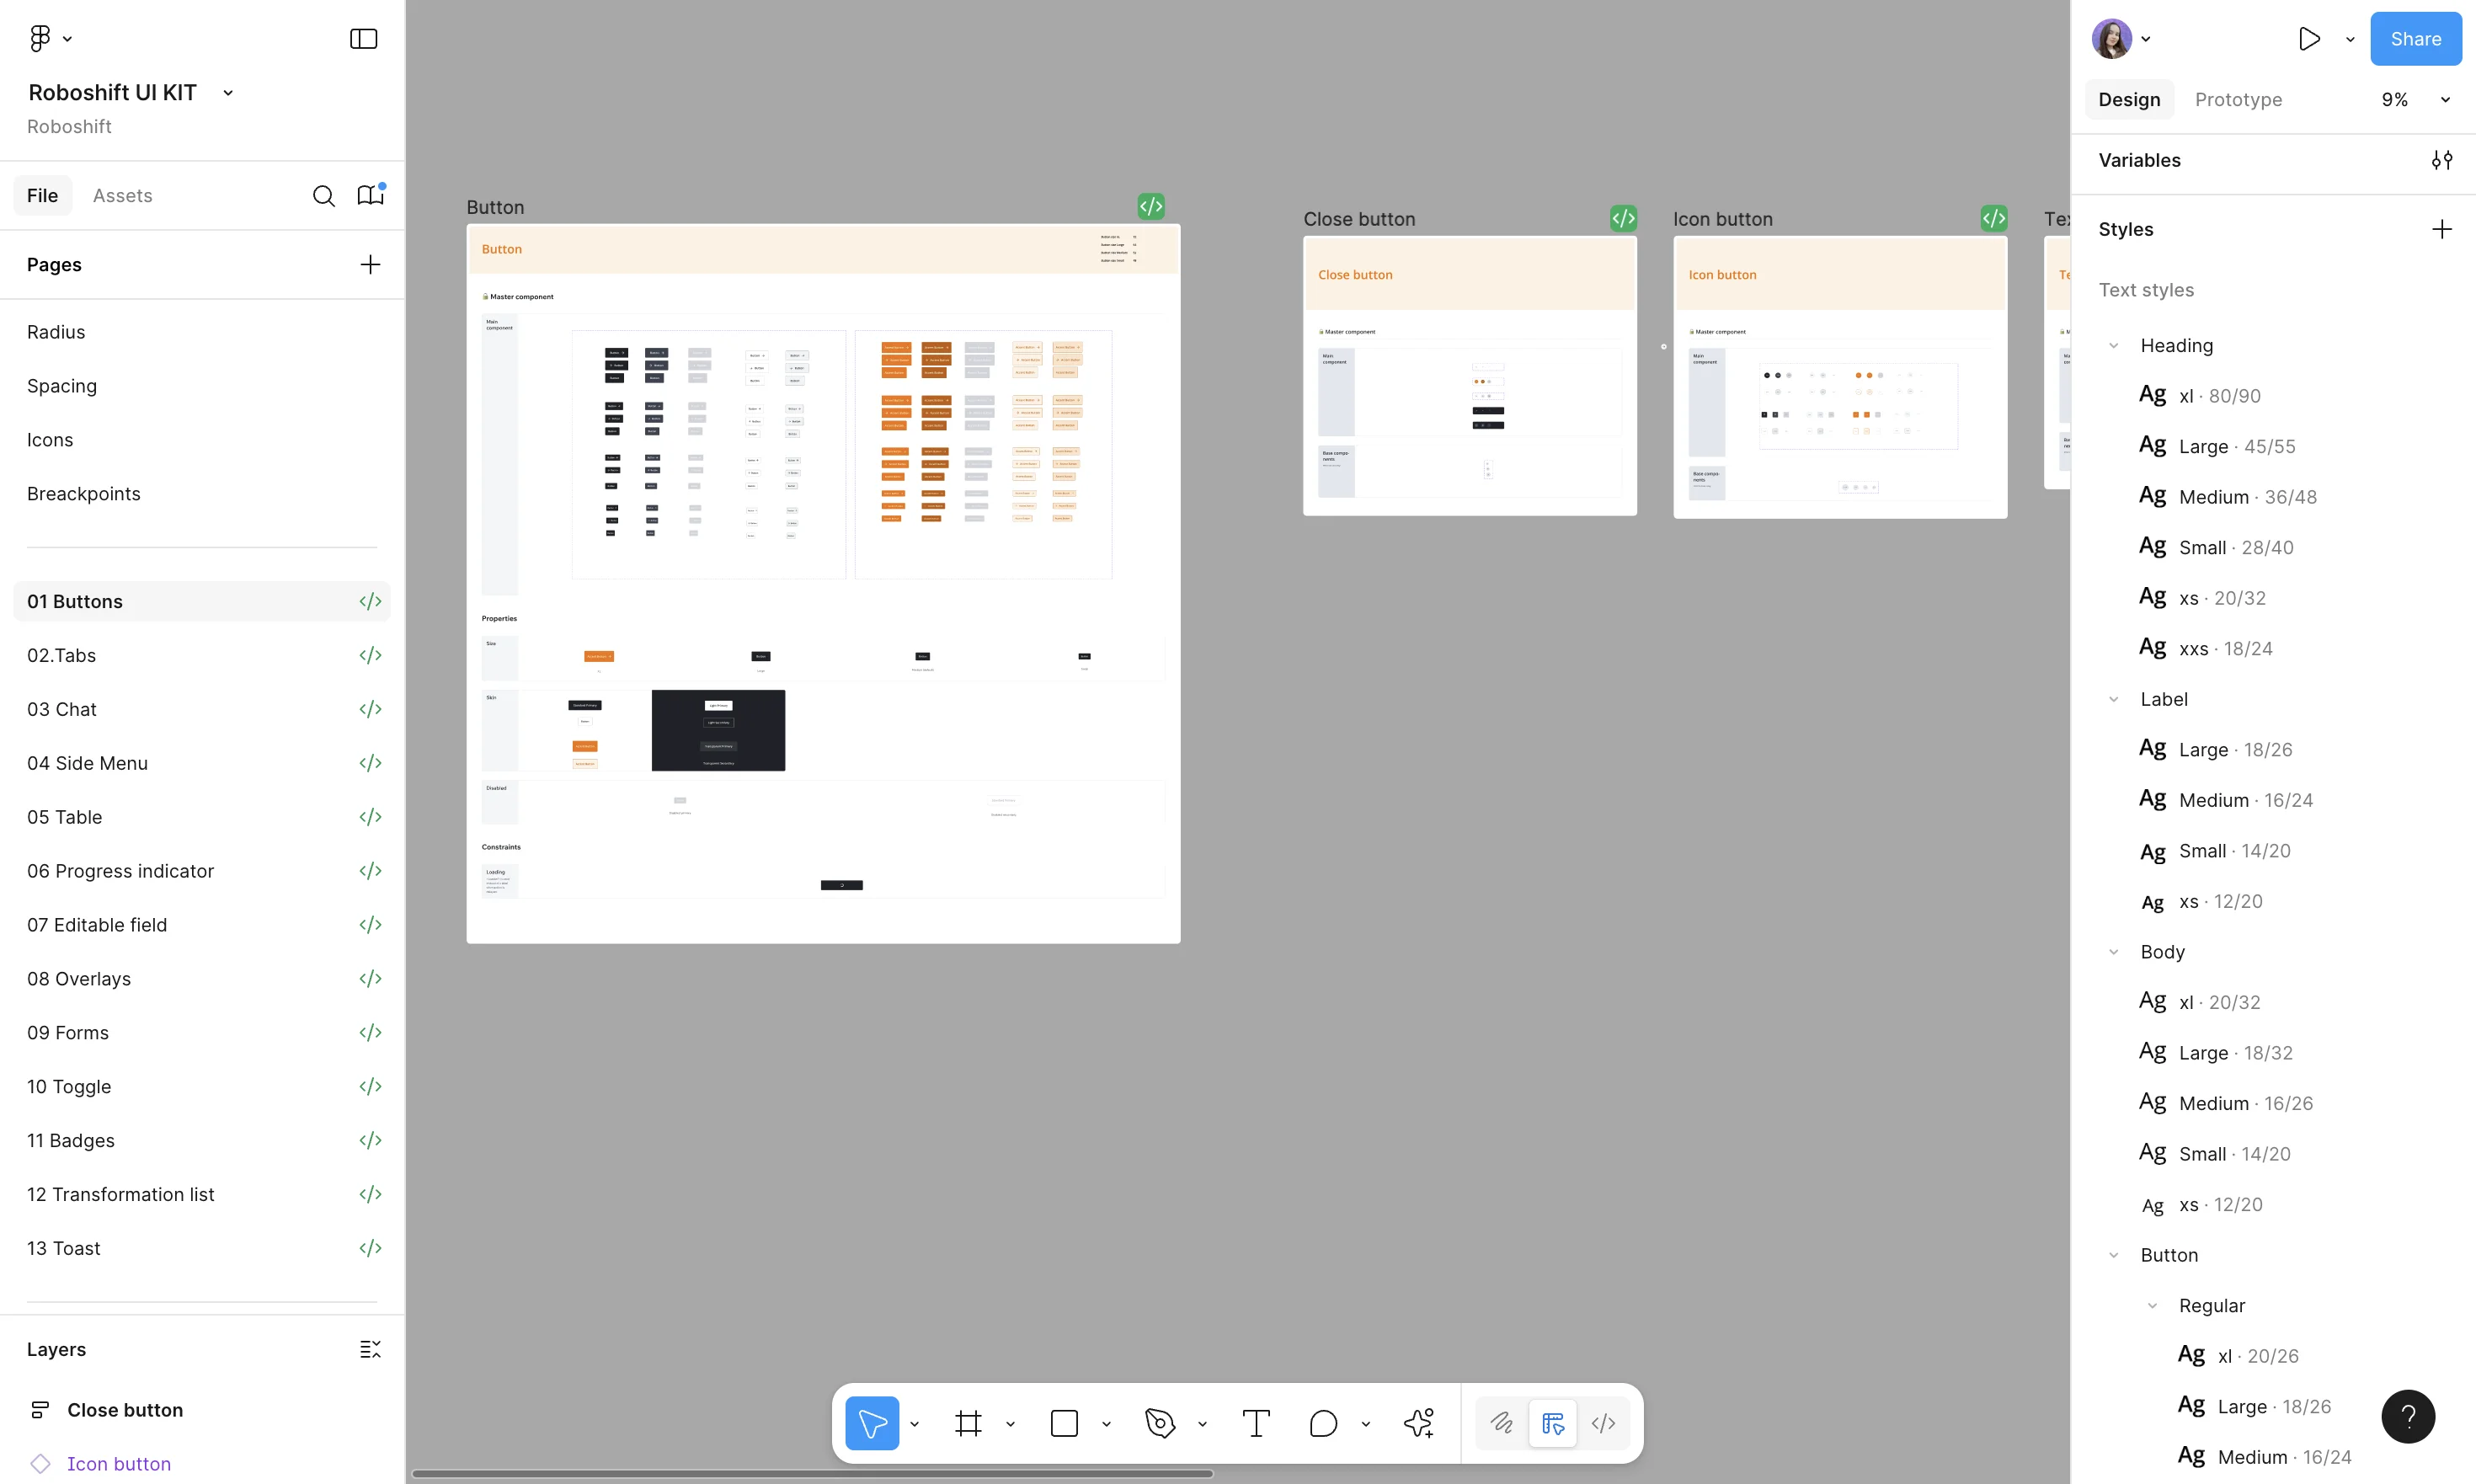Enable the code inspect toggle
Image resolution: width=2476 pixels, height=1484 pixels.
1604,1422
